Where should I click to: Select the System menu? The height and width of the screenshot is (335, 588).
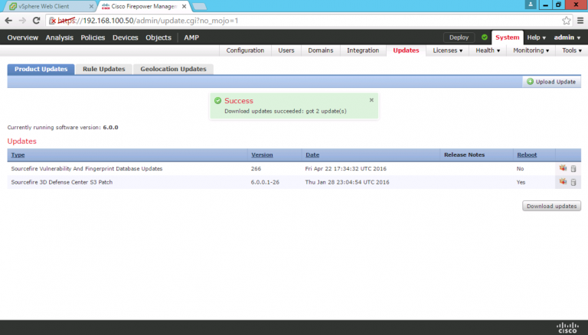point(508,37)
